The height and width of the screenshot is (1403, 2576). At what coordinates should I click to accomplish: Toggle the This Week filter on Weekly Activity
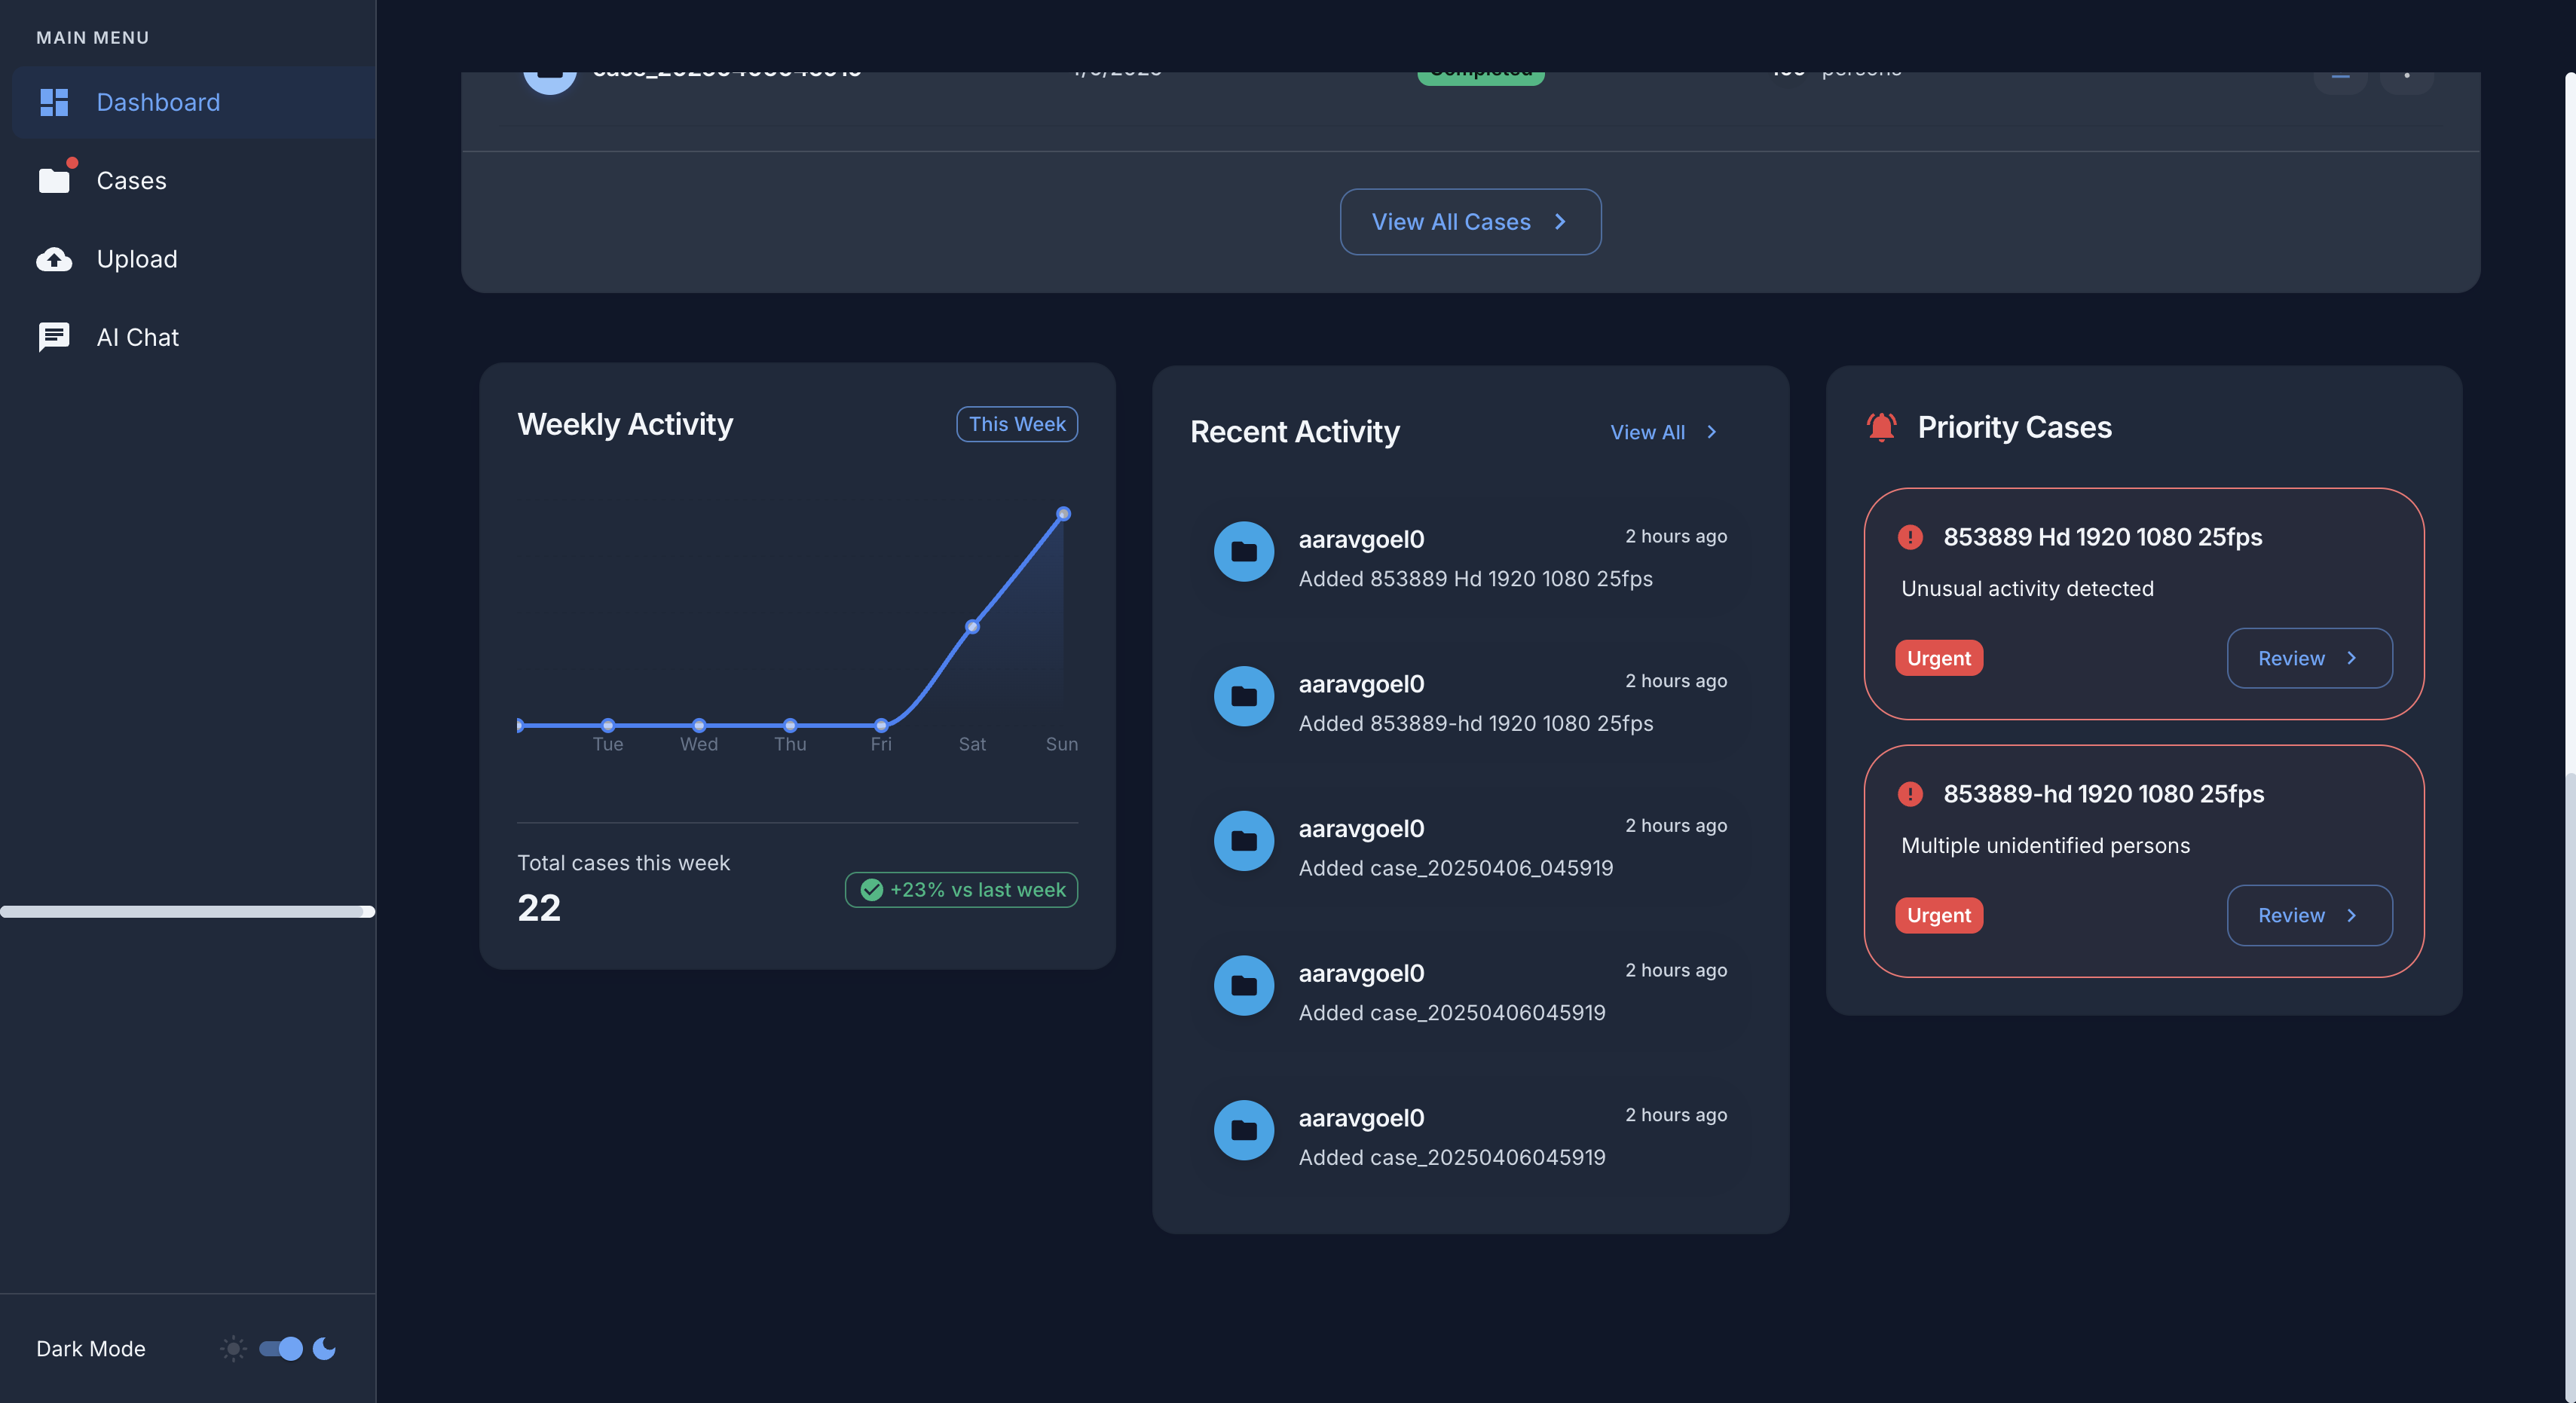pyautogui.click(x=1016, y=424)
